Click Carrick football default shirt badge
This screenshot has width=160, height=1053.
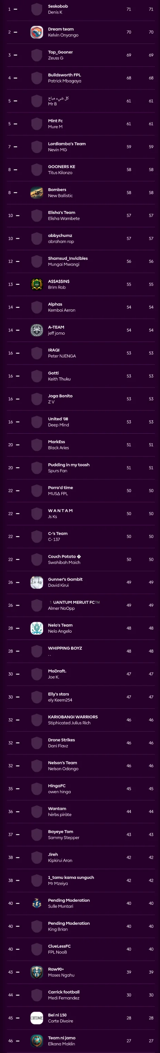click(37, 995)
